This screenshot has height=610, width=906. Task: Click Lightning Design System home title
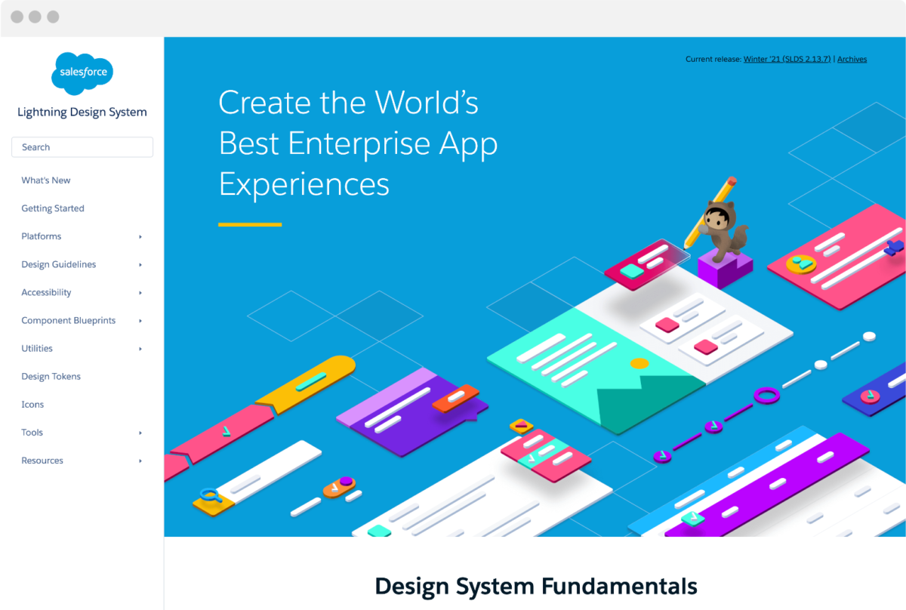pyautogui.click(x=82, y=112)
